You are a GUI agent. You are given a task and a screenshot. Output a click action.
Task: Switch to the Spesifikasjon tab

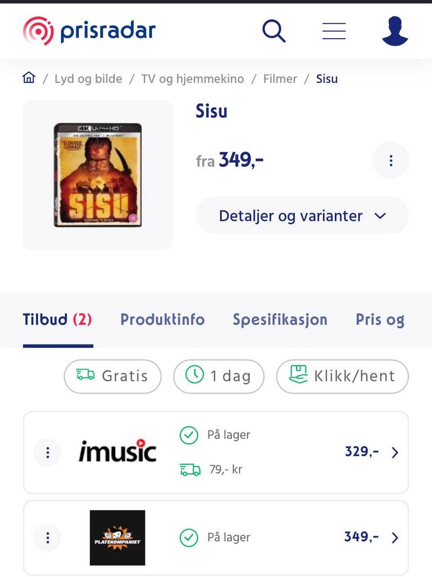pyautogui.click(x=280, y=320)
